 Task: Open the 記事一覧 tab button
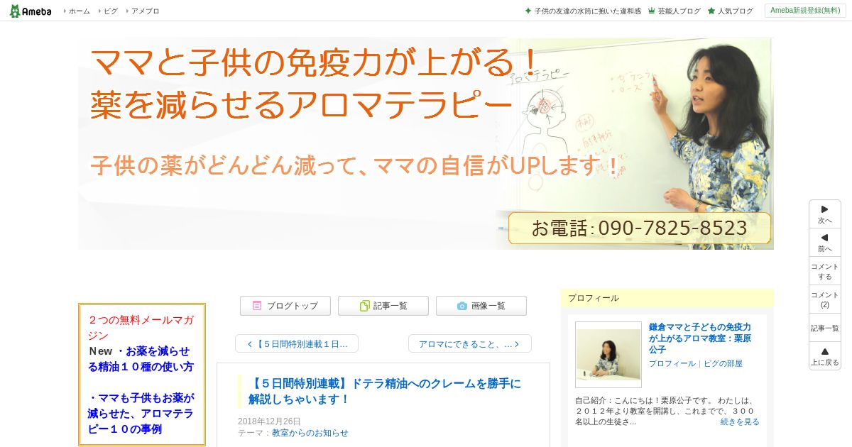click(x=383, y=306)
